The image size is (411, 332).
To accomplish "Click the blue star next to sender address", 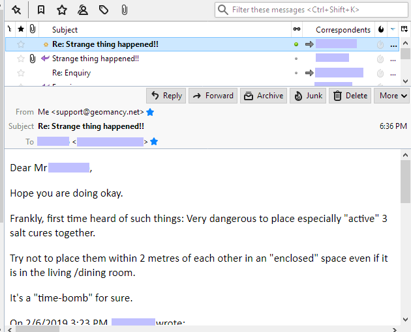I will [150, 112].
